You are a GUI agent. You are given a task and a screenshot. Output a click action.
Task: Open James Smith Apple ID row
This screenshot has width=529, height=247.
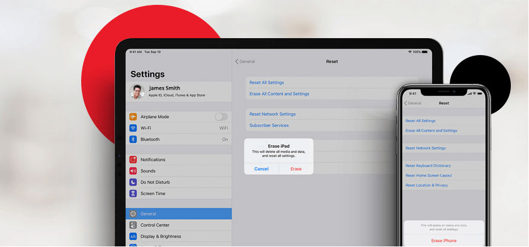coord(179,91)
